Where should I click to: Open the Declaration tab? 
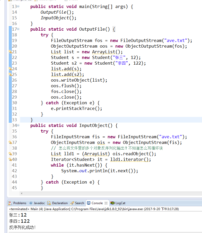click(57, 203)
